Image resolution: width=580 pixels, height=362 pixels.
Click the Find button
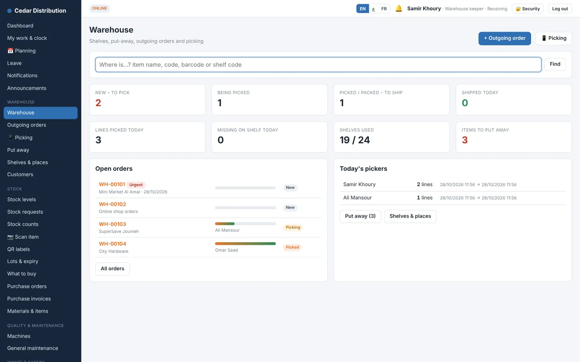[x=555, y=64]
